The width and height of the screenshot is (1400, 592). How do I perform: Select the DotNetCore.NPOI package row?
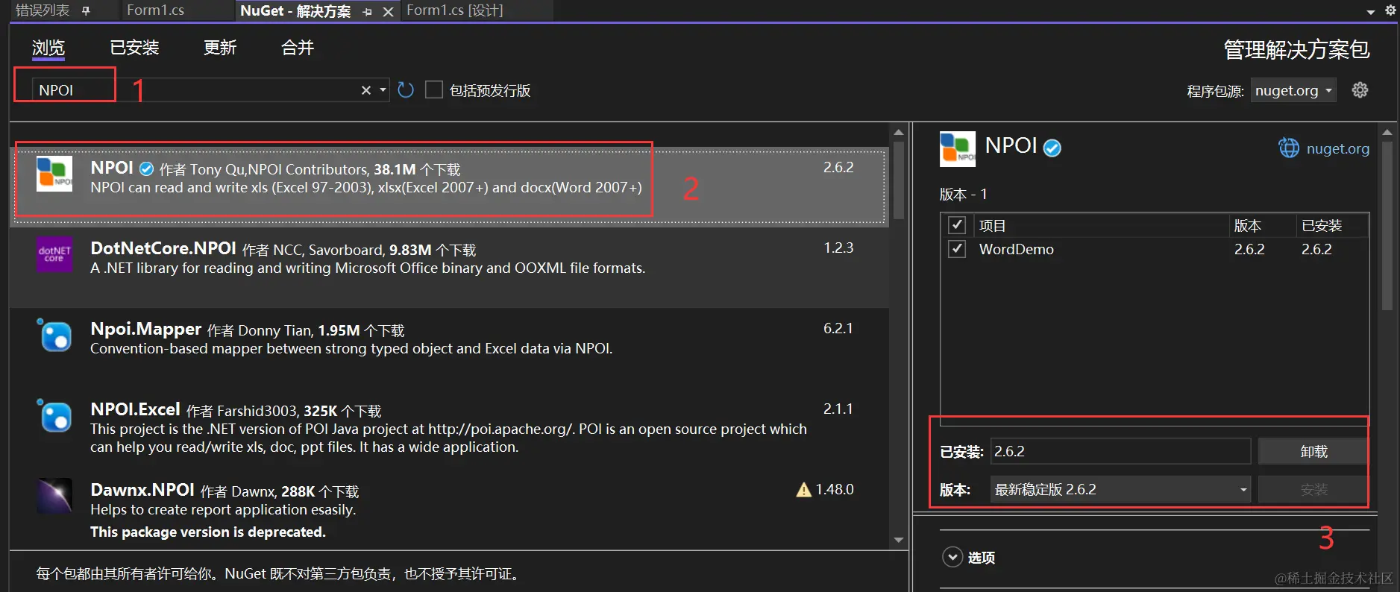(x=449, y=267)
